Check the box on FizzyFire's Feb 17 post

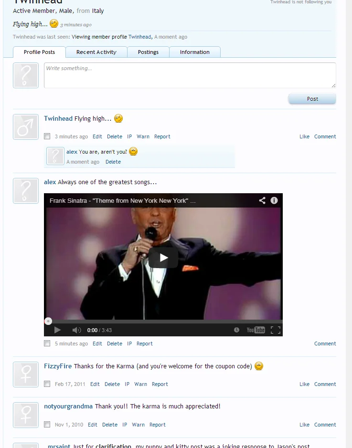click(x=47, y=384)
